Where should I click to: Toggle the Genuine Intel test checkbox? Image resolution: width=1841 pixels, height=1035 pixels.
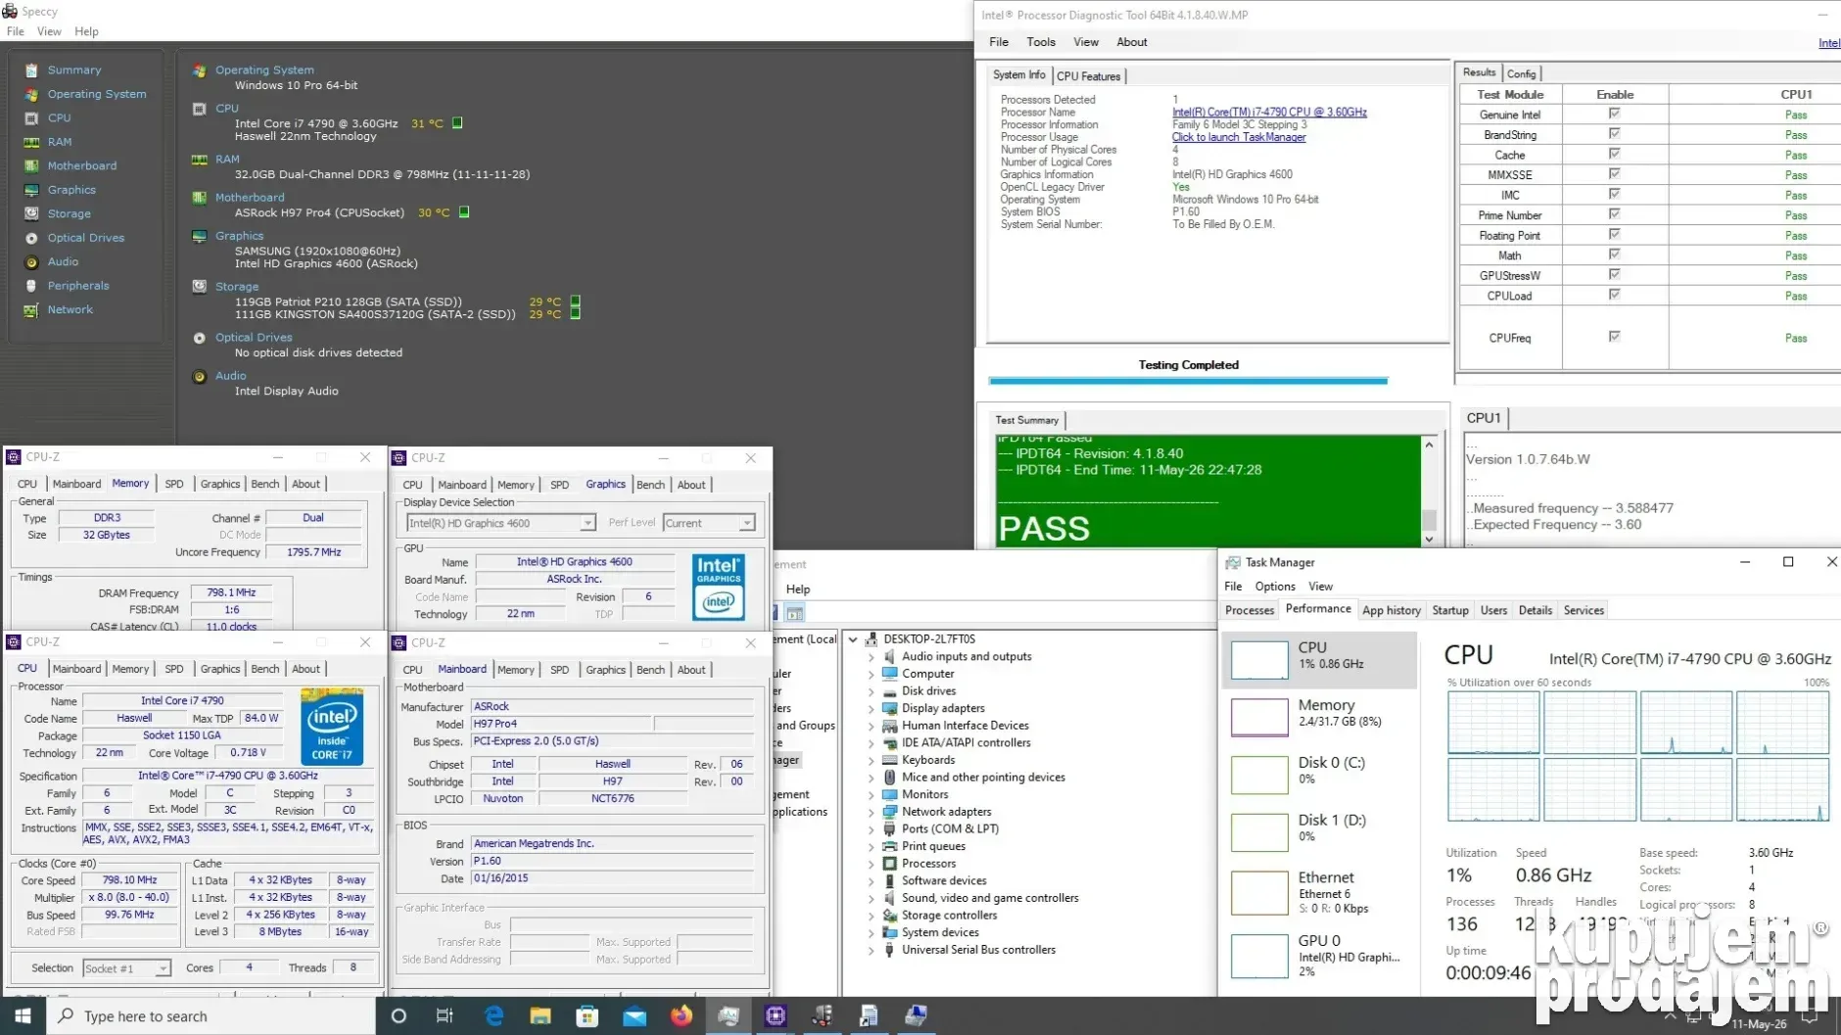tap(1614, 114)
